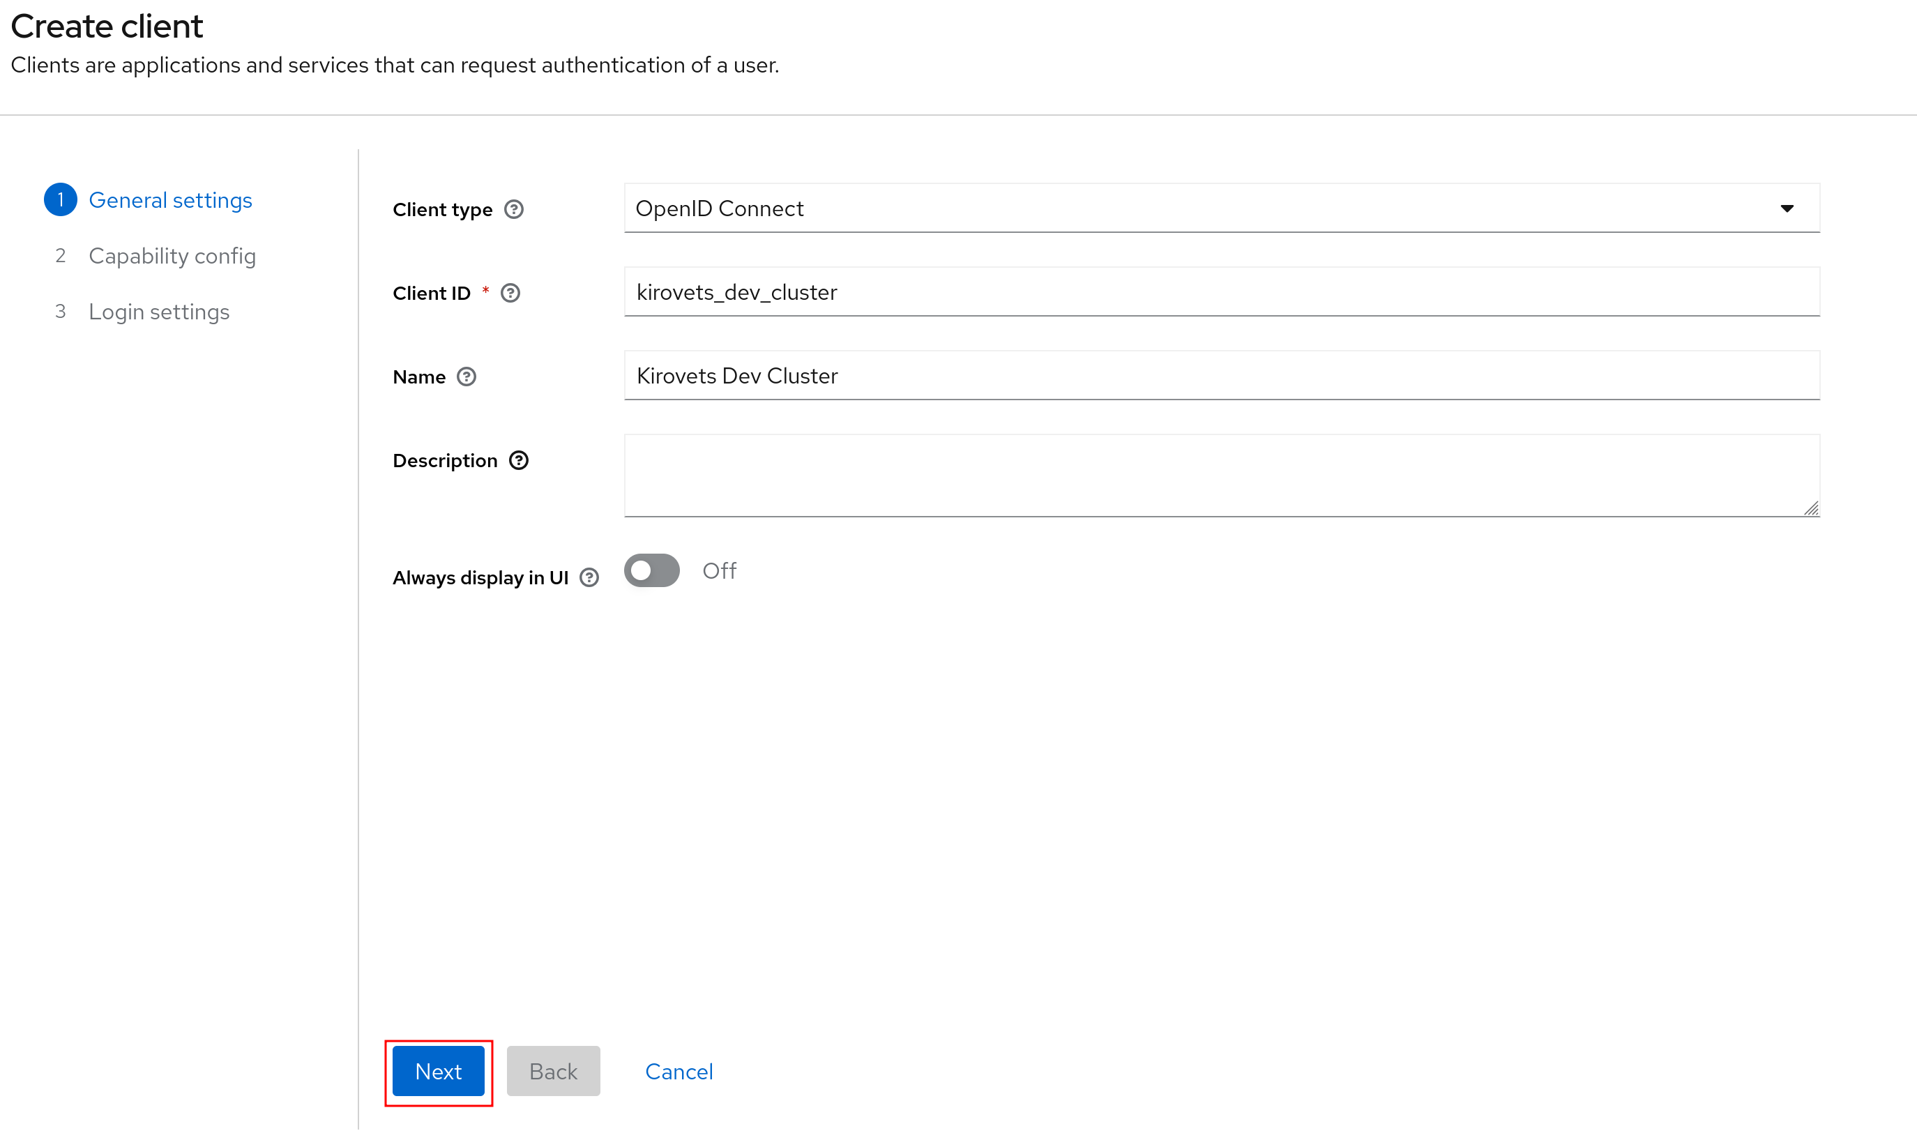
Task: Click the help icon beside Client ID
Action: coord(510,293)
